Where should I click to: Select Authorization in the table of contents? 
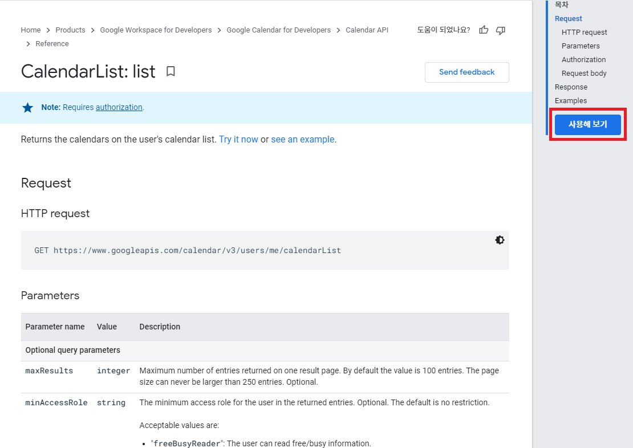pyautogui.click(x=584, y=60)
